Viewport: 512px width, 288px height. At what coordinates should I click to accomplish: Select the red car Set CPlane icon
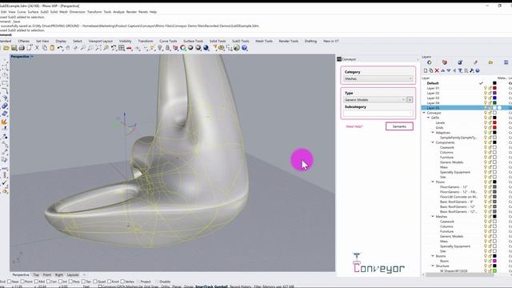[130, 48]
